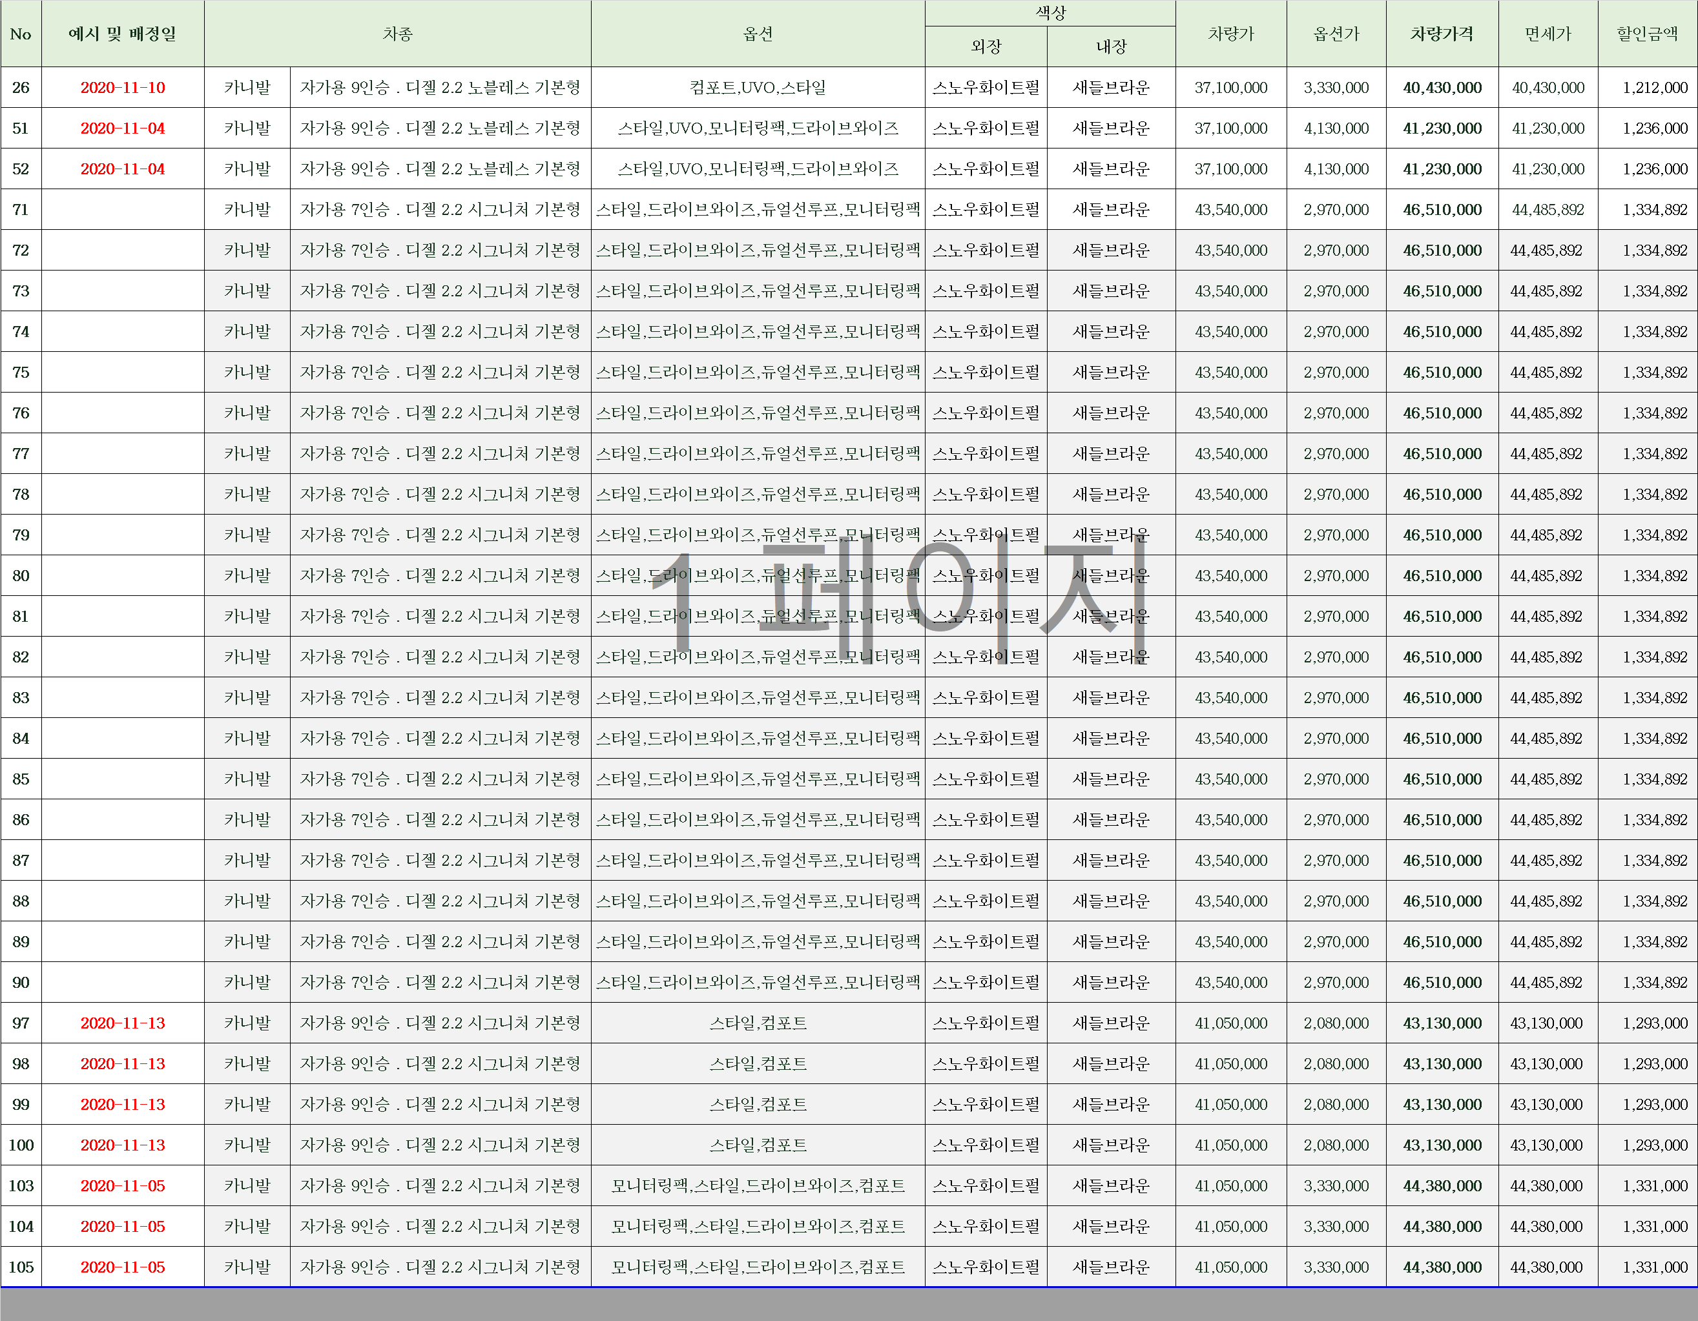Select the 차종 column header
This screenshot has width=1698, height=1321.
click(x=397, y=34)
